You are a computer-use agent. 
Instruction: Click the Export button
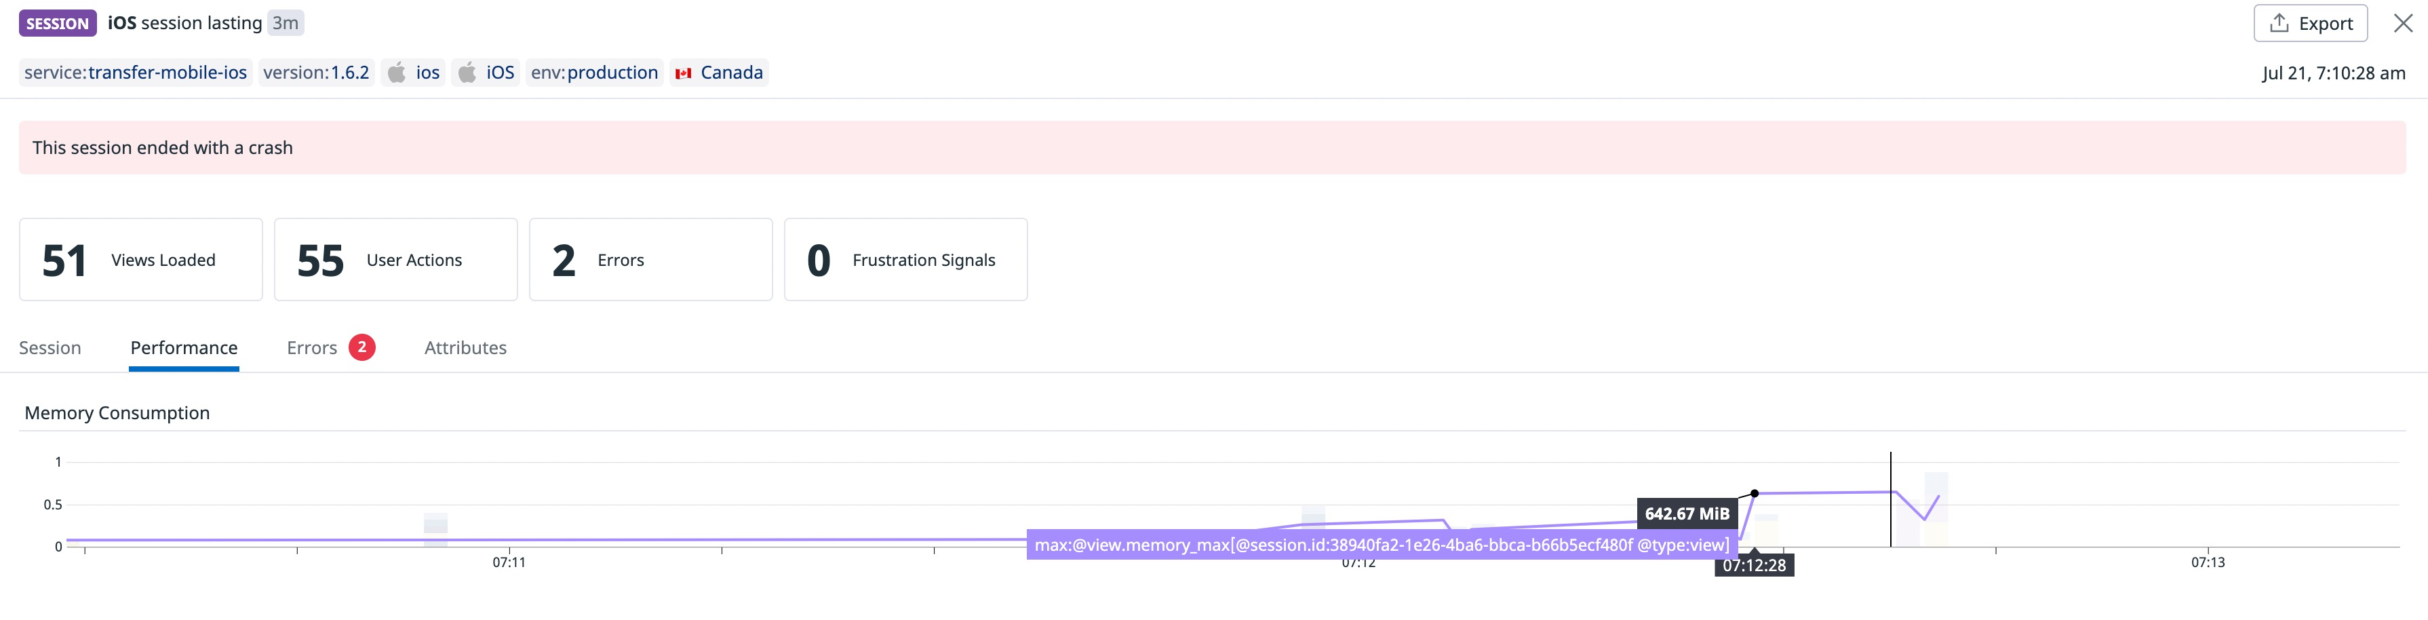[x=2310, y=22]
